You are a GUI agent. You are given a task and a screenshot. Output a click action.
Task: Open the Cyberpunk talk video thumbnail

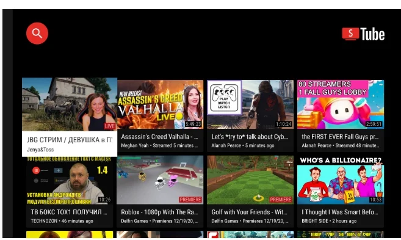tap(250, 104)
